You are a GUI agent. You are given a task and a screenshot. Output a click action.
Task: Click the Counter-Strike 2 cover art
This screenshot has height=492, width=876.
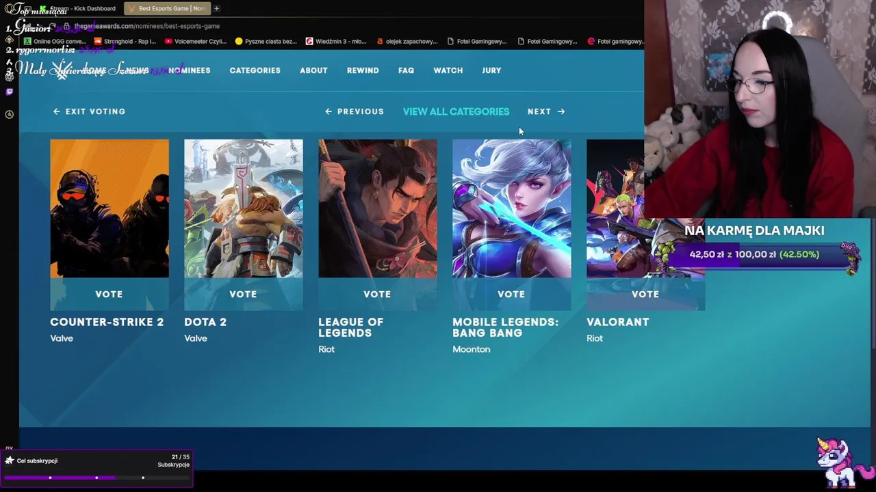pyautogui.click(x=109, y=208)
